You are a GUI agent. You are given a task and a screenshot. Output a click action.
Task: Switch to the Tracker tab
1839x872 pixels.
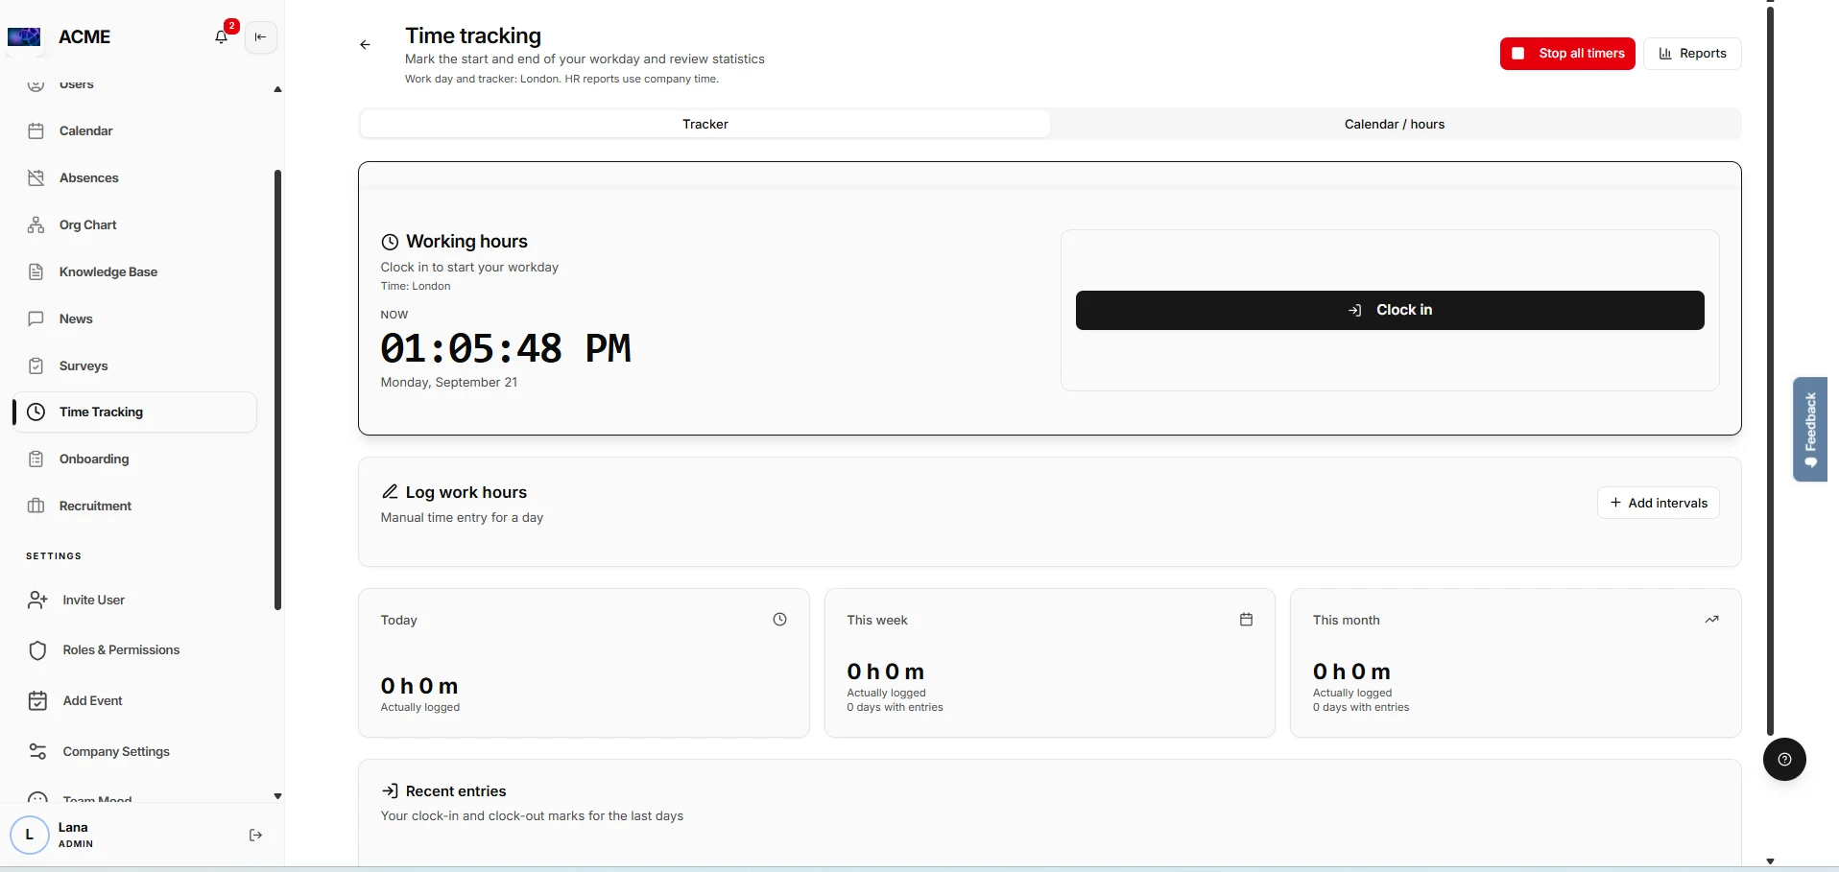(705, 124)
